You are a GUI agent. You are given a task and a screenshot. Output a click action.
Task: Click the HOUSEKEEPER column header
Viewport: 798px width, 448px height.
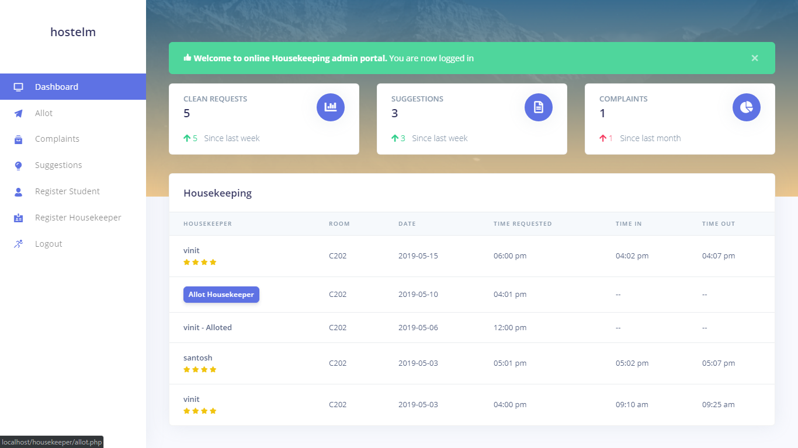207,223
